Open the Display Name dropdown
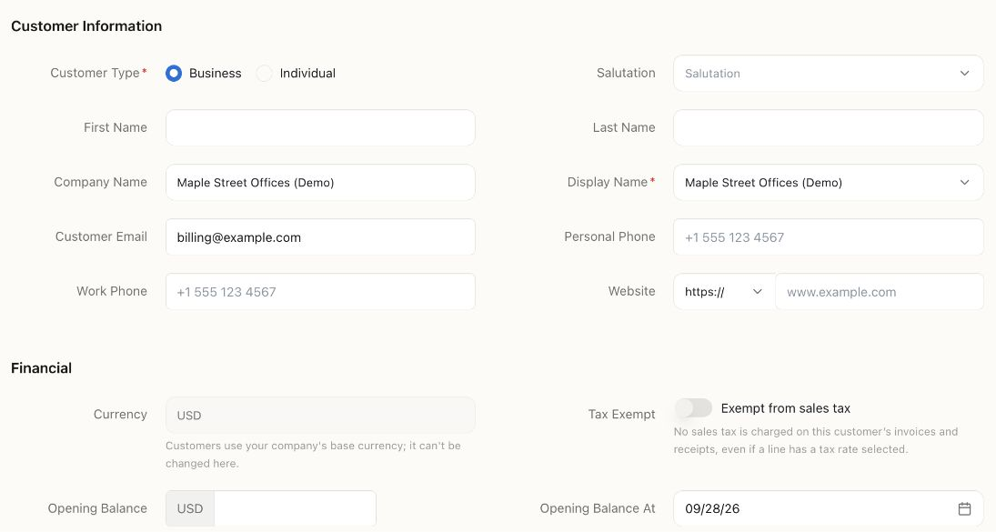Screen dimensions: 996x532 [x=829, y=182]
